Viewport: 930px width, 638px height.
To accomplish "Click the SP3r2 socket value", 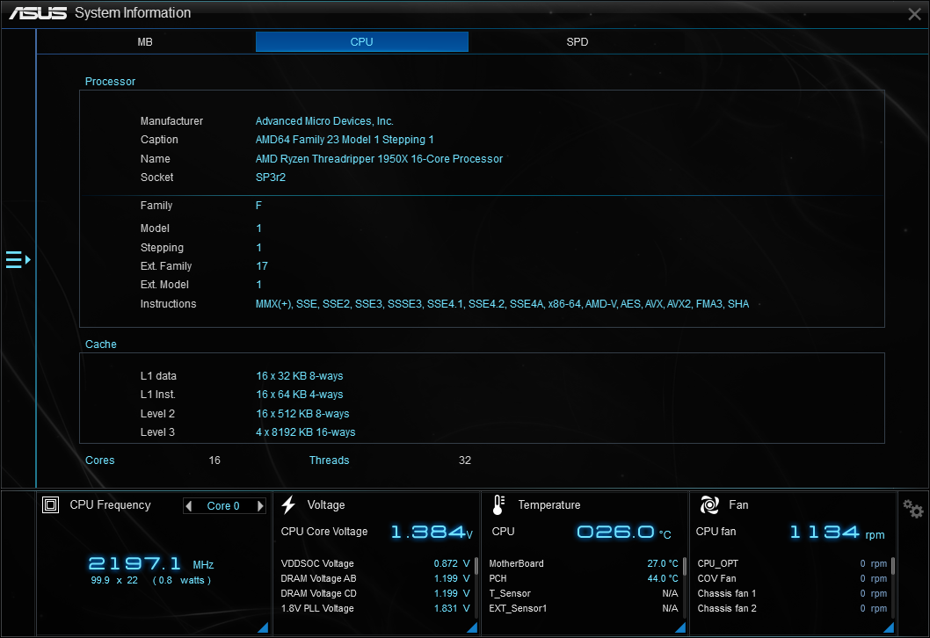I will click(271, 178).
